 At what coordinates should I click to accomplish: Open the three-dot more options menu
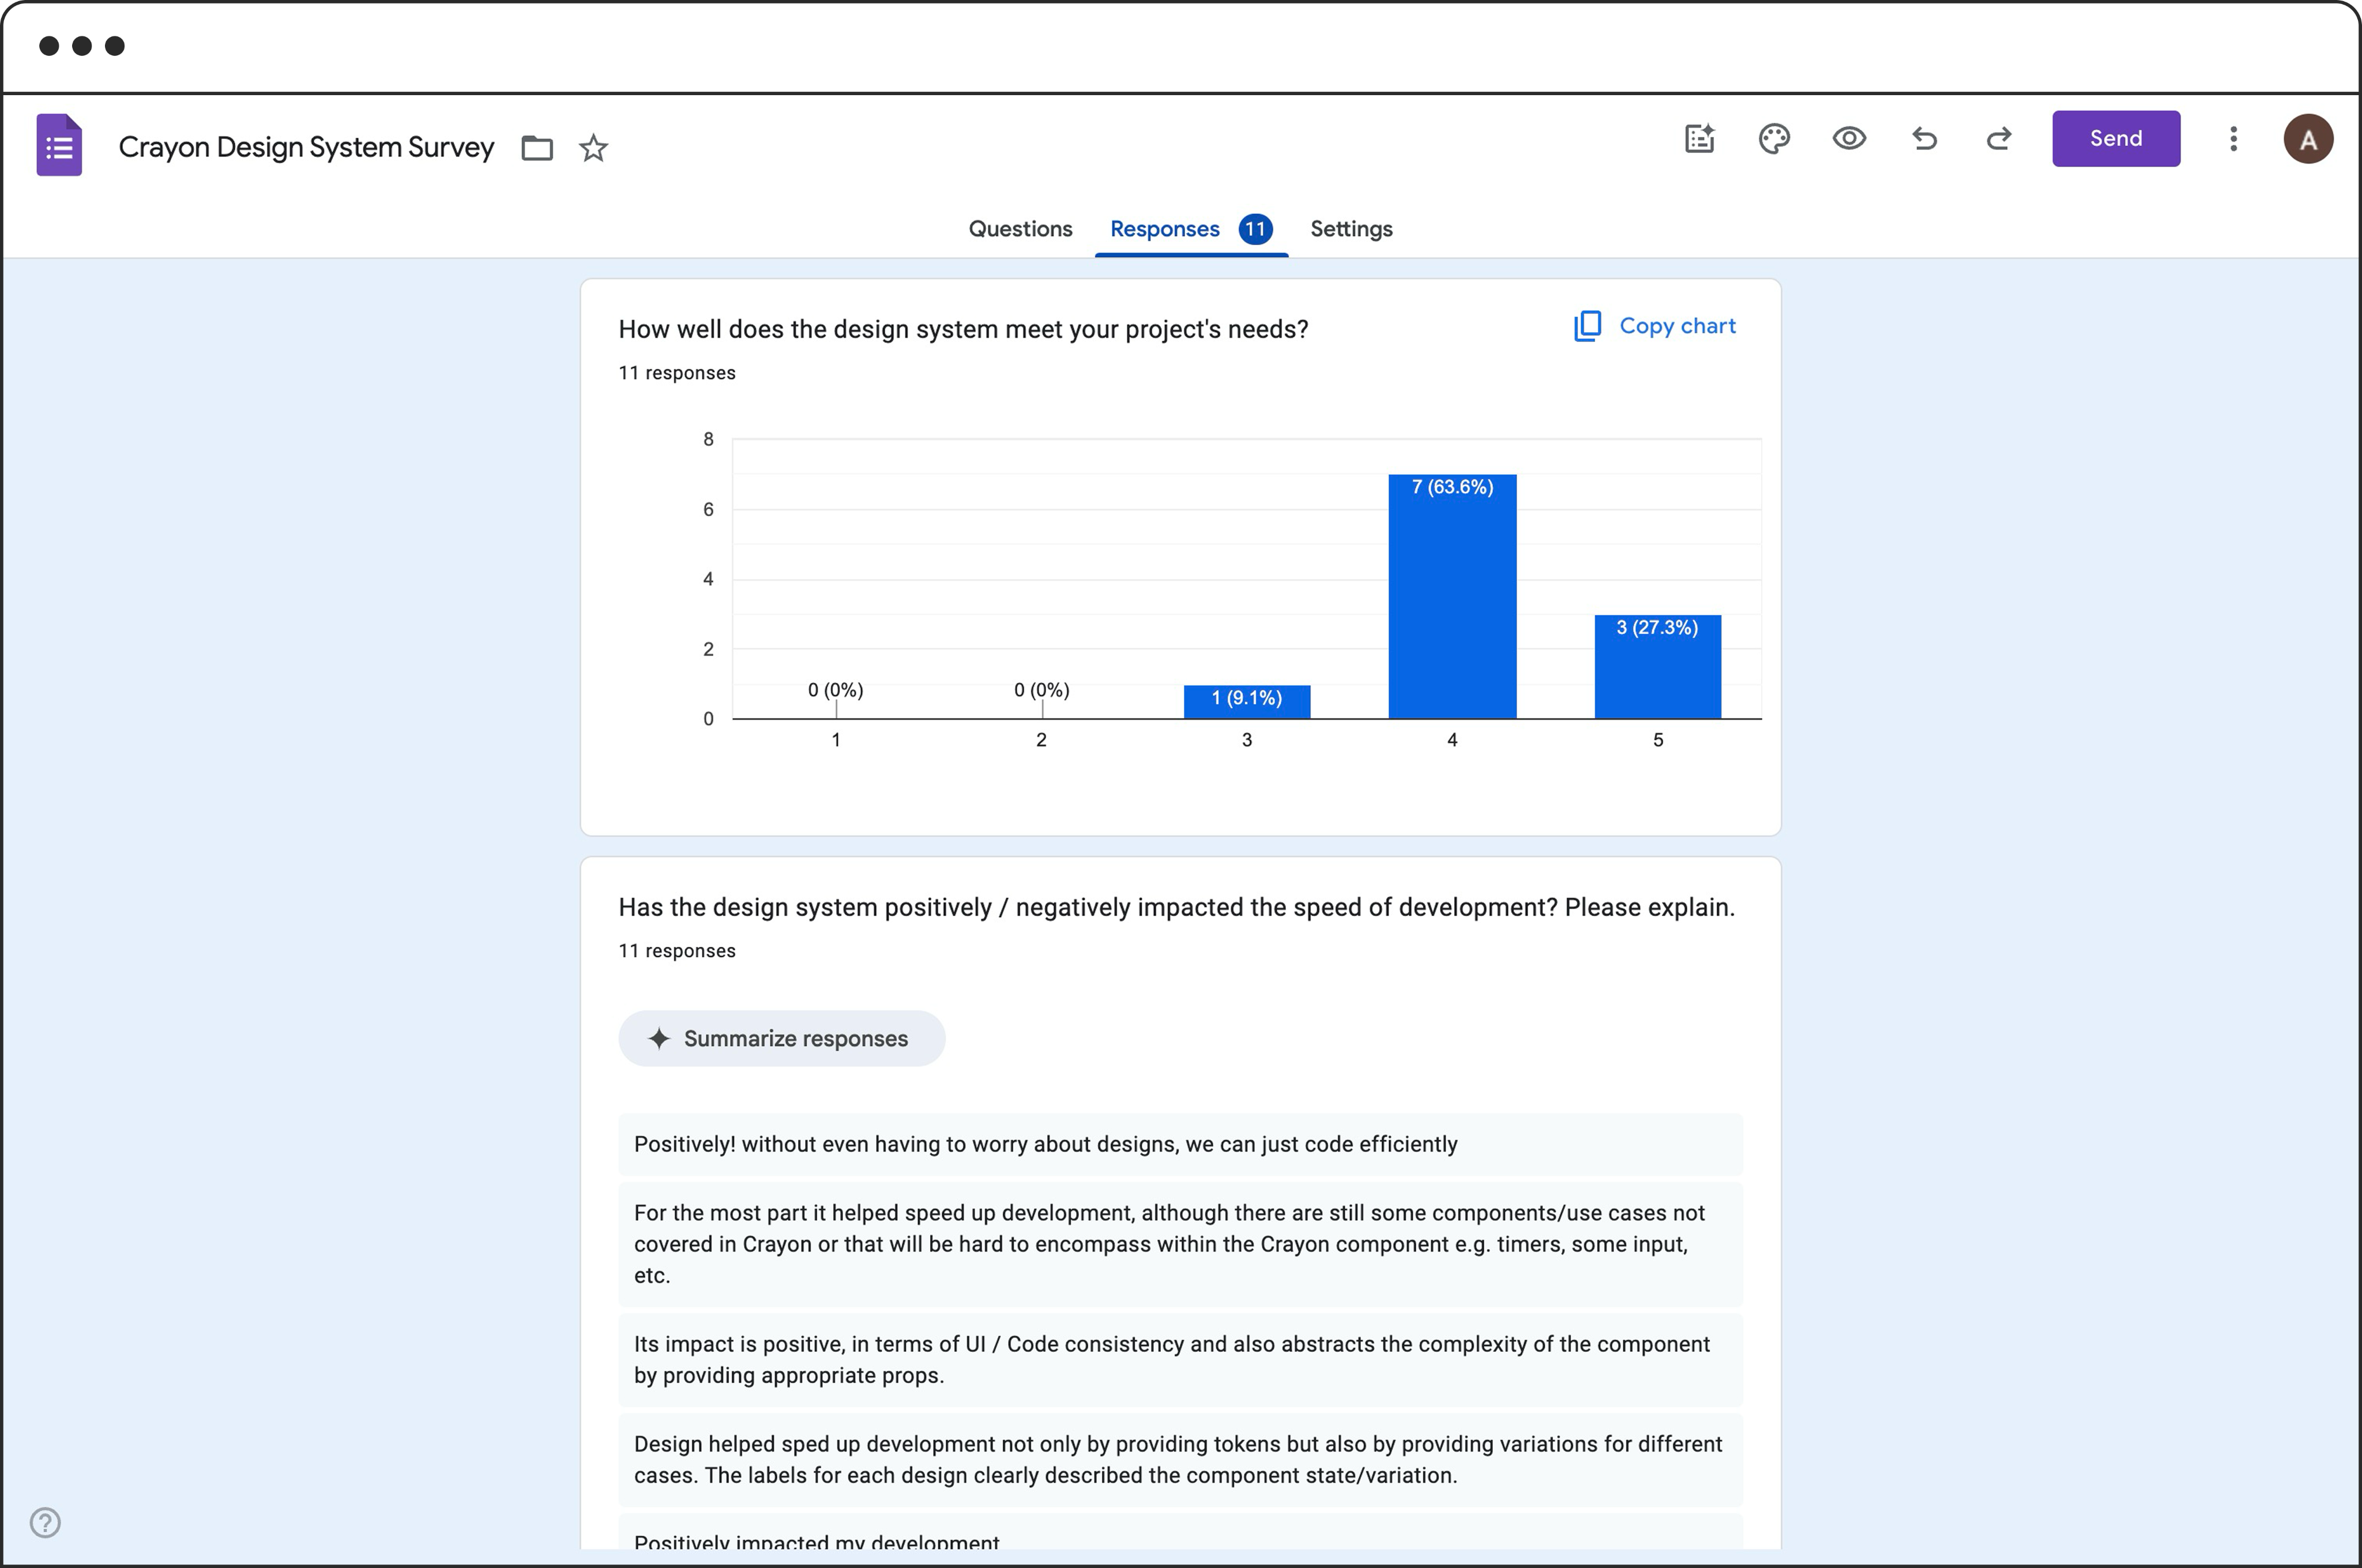coord(2233,139)
